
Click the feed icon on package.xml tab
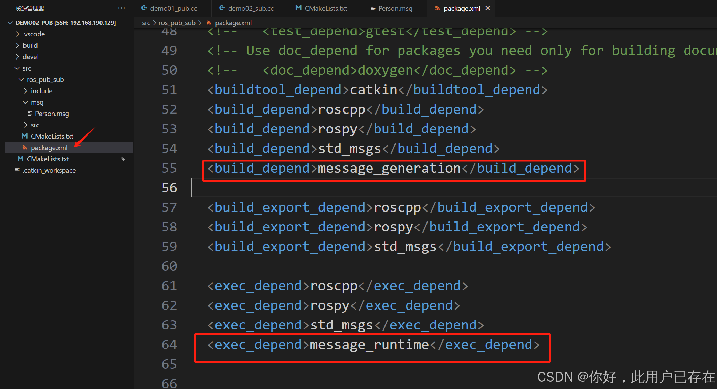[x=437, y=8]
